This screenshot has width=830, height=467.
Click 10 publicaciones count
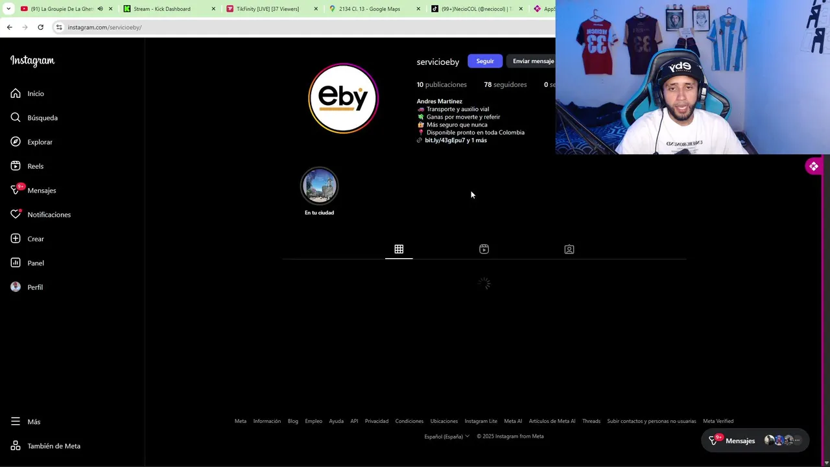pyautogui.click(x=442, y=84)
